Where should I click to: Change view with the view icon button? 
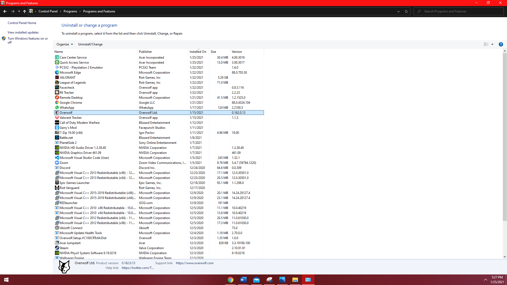(486, 44)
